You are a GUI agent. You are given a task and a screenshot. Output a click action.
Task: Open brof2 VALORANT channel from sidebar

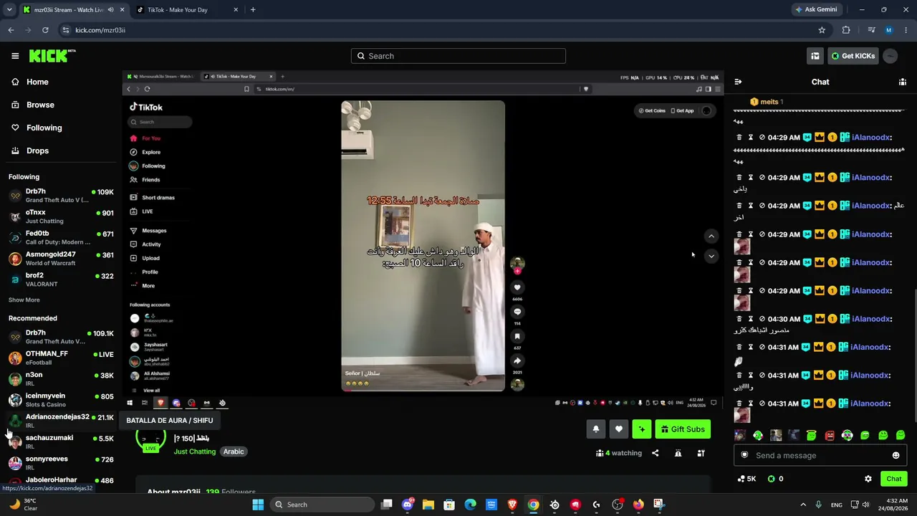61,279
